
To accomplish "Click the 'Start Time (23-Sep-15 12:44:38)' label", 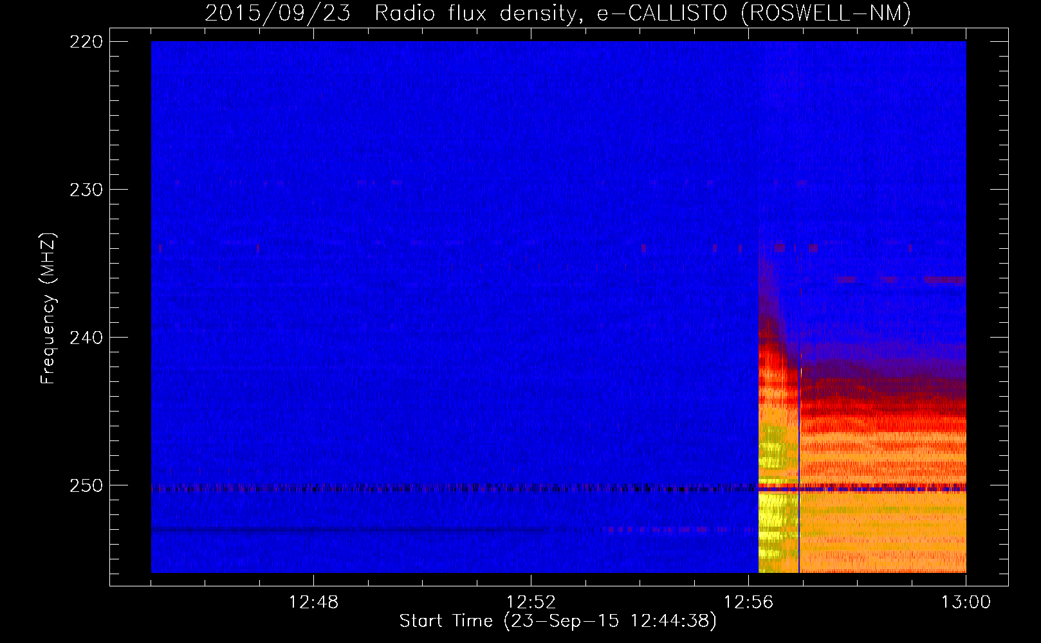I will pos(558,621).
